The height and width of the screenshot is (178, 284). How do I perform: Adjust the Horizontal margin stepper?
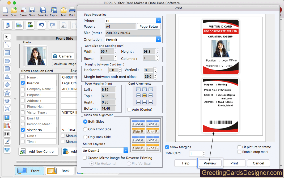[120, 70]
